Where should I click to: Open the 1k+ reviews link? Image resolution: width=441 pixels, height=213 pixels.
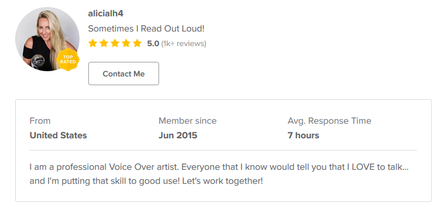[184, 44]
